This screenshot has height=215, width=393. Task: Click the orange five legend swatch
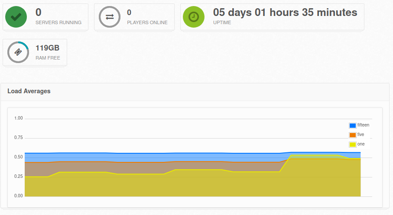(x=352, y=135)
